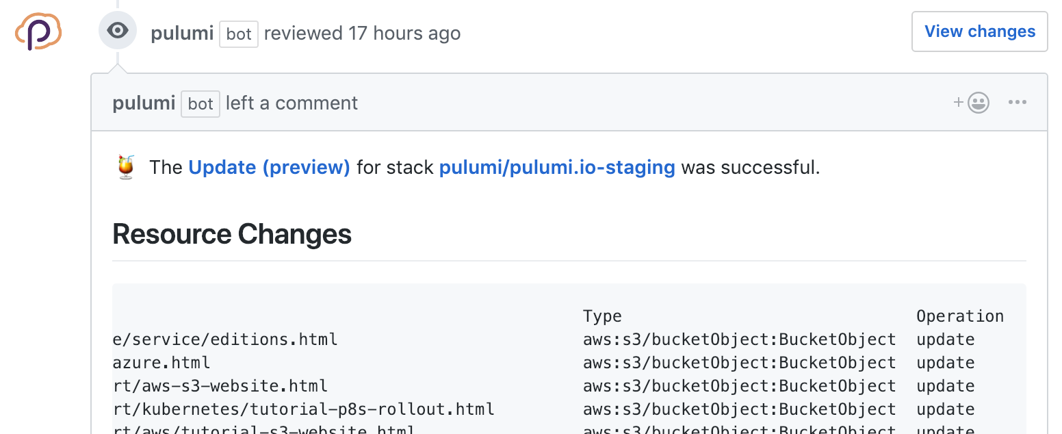Click the tropical drink emoji in the comment
The image size is (1062, 434).
click(125, 165)
